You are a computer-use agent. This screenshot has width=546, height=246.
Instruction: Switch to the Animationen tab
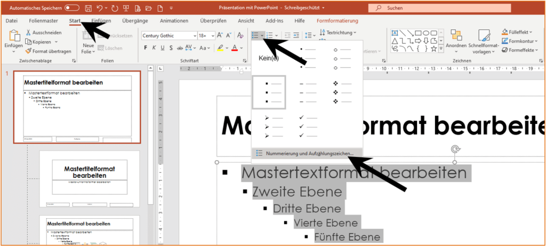tap(174, 21)
